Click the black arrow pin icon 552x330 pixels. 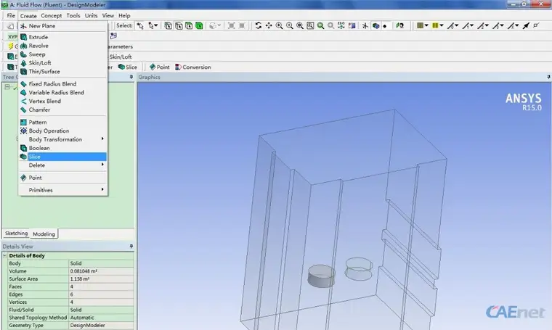pos(526,25)
